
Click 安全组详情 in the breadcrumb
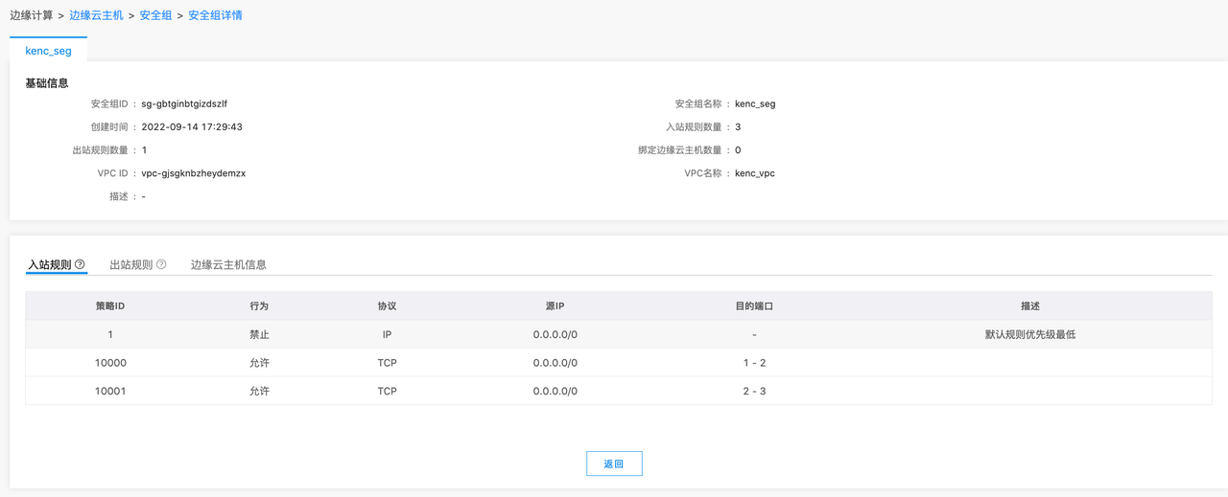[x=215, y=15]
